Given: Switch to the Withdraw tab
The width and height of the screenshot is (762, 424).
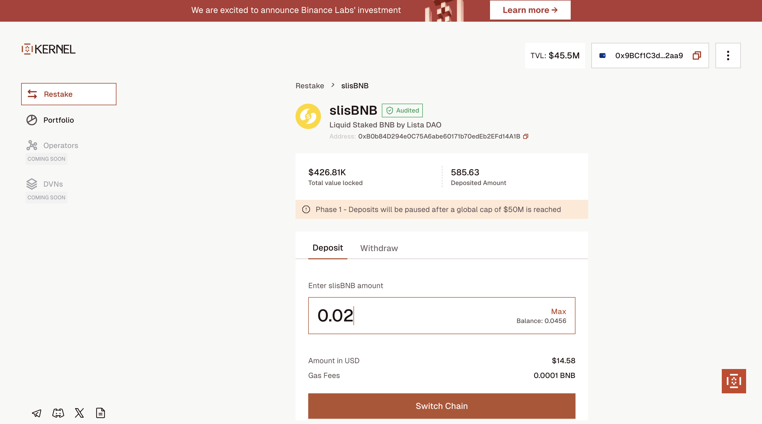Looking at the screenshot, I should click(x=379, y=248).
